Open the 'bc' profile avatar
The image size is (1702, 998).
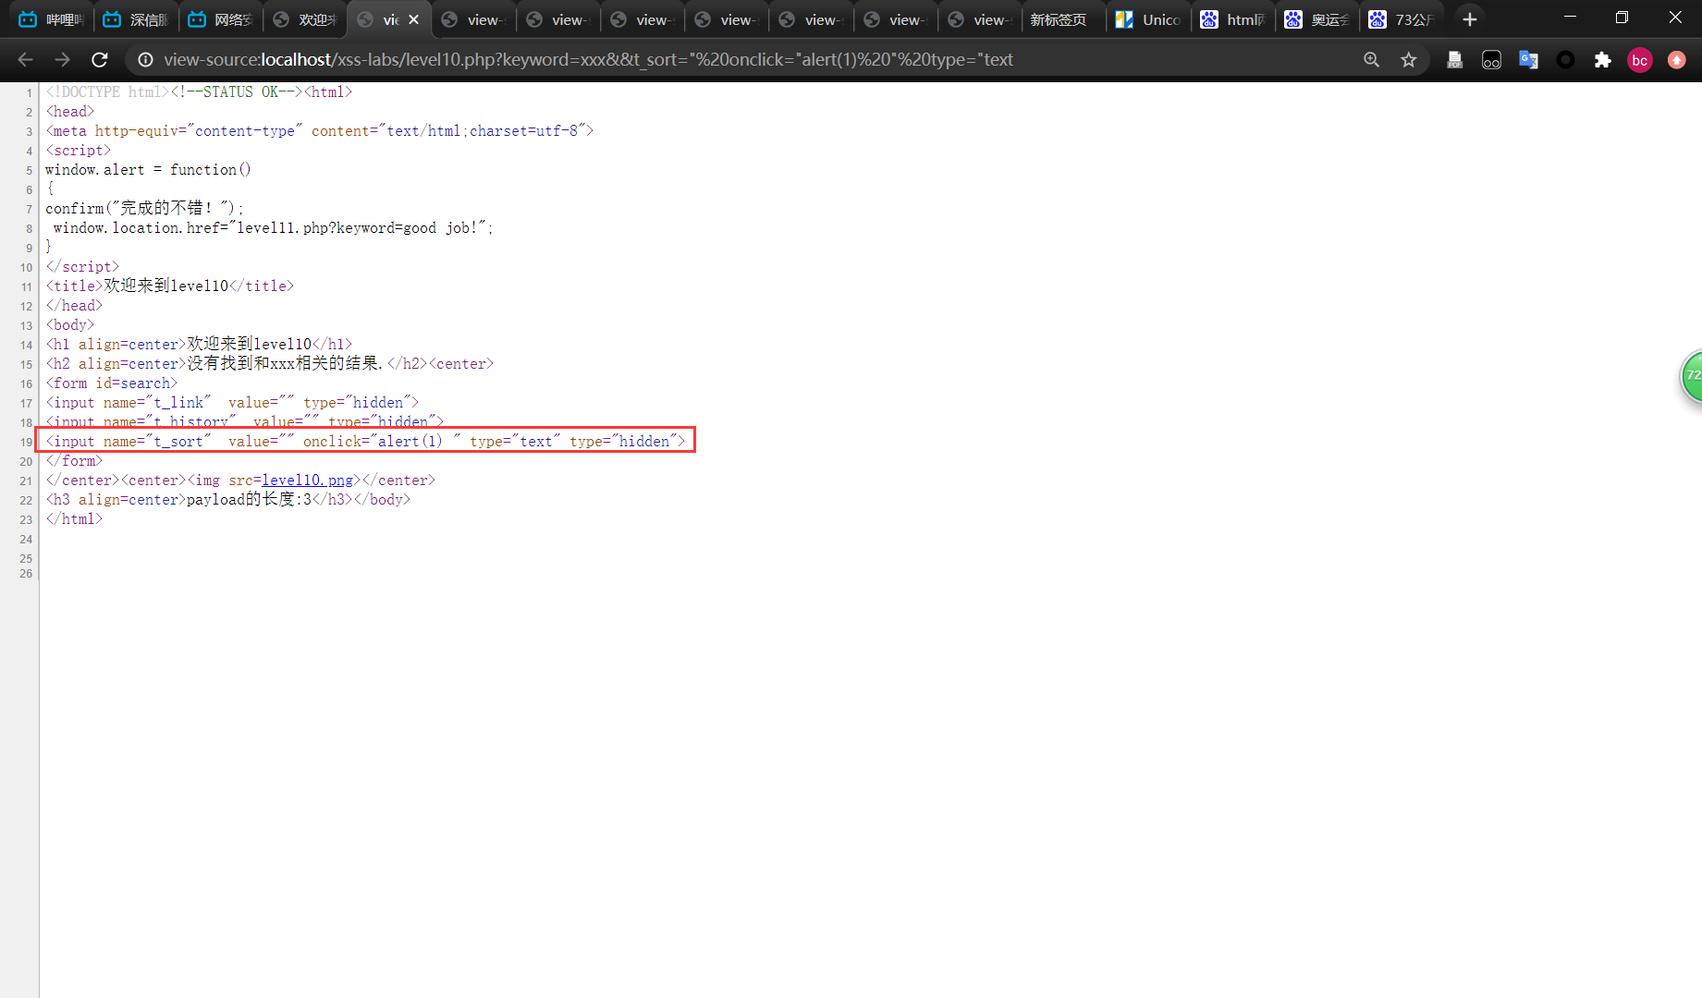coord(1639,60)
